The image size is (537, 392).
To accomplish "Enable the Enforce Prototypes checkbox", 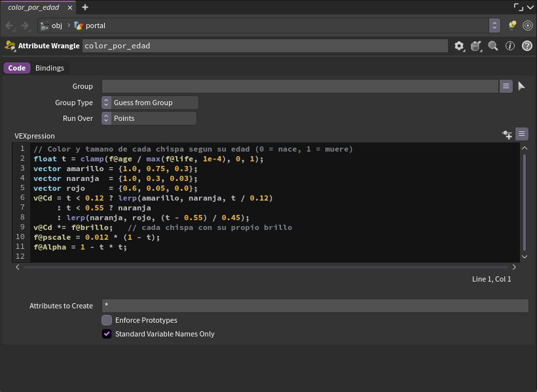I will [x=107, y=320].
